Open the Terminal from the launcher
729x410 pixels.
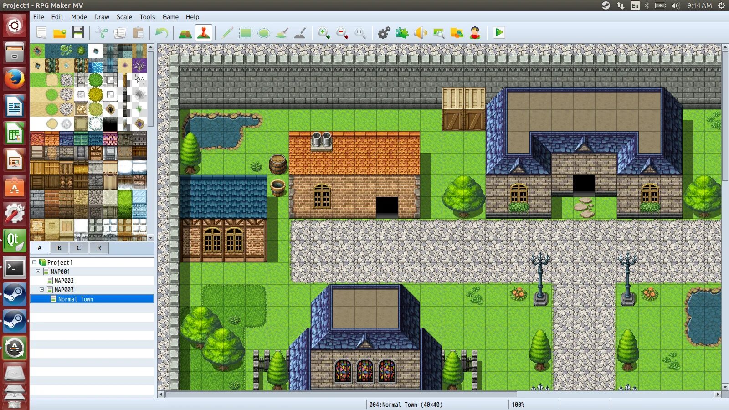coord(15,268)
